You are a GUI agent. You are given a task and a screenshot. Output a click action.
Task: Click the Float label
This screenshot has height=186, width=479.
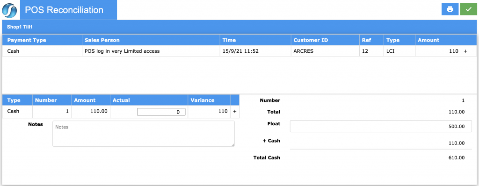click(274, 124)
